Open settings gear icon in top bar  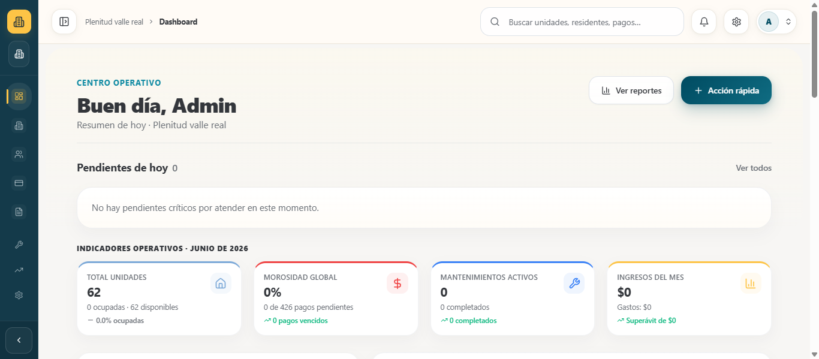coord(736,22)
